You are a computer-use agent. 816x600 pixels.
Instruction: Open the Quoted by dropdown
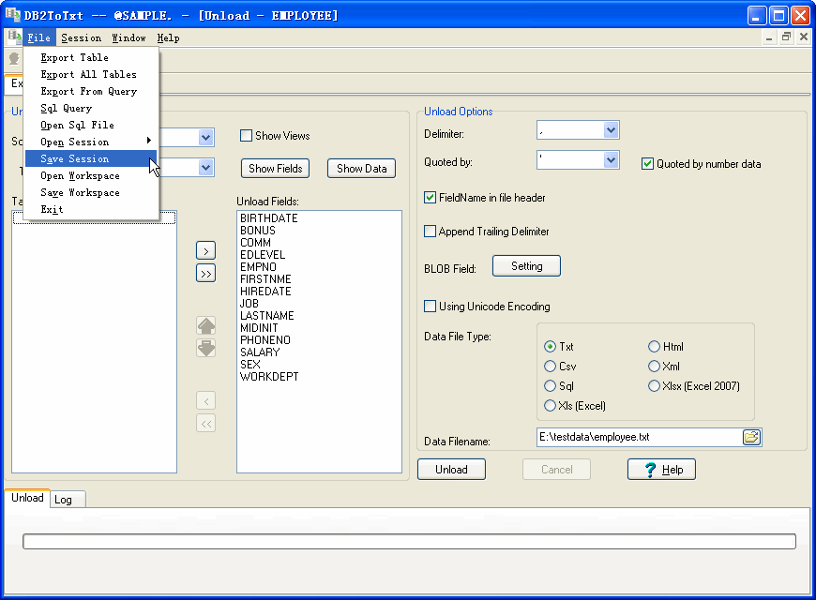tap(611, 159)
